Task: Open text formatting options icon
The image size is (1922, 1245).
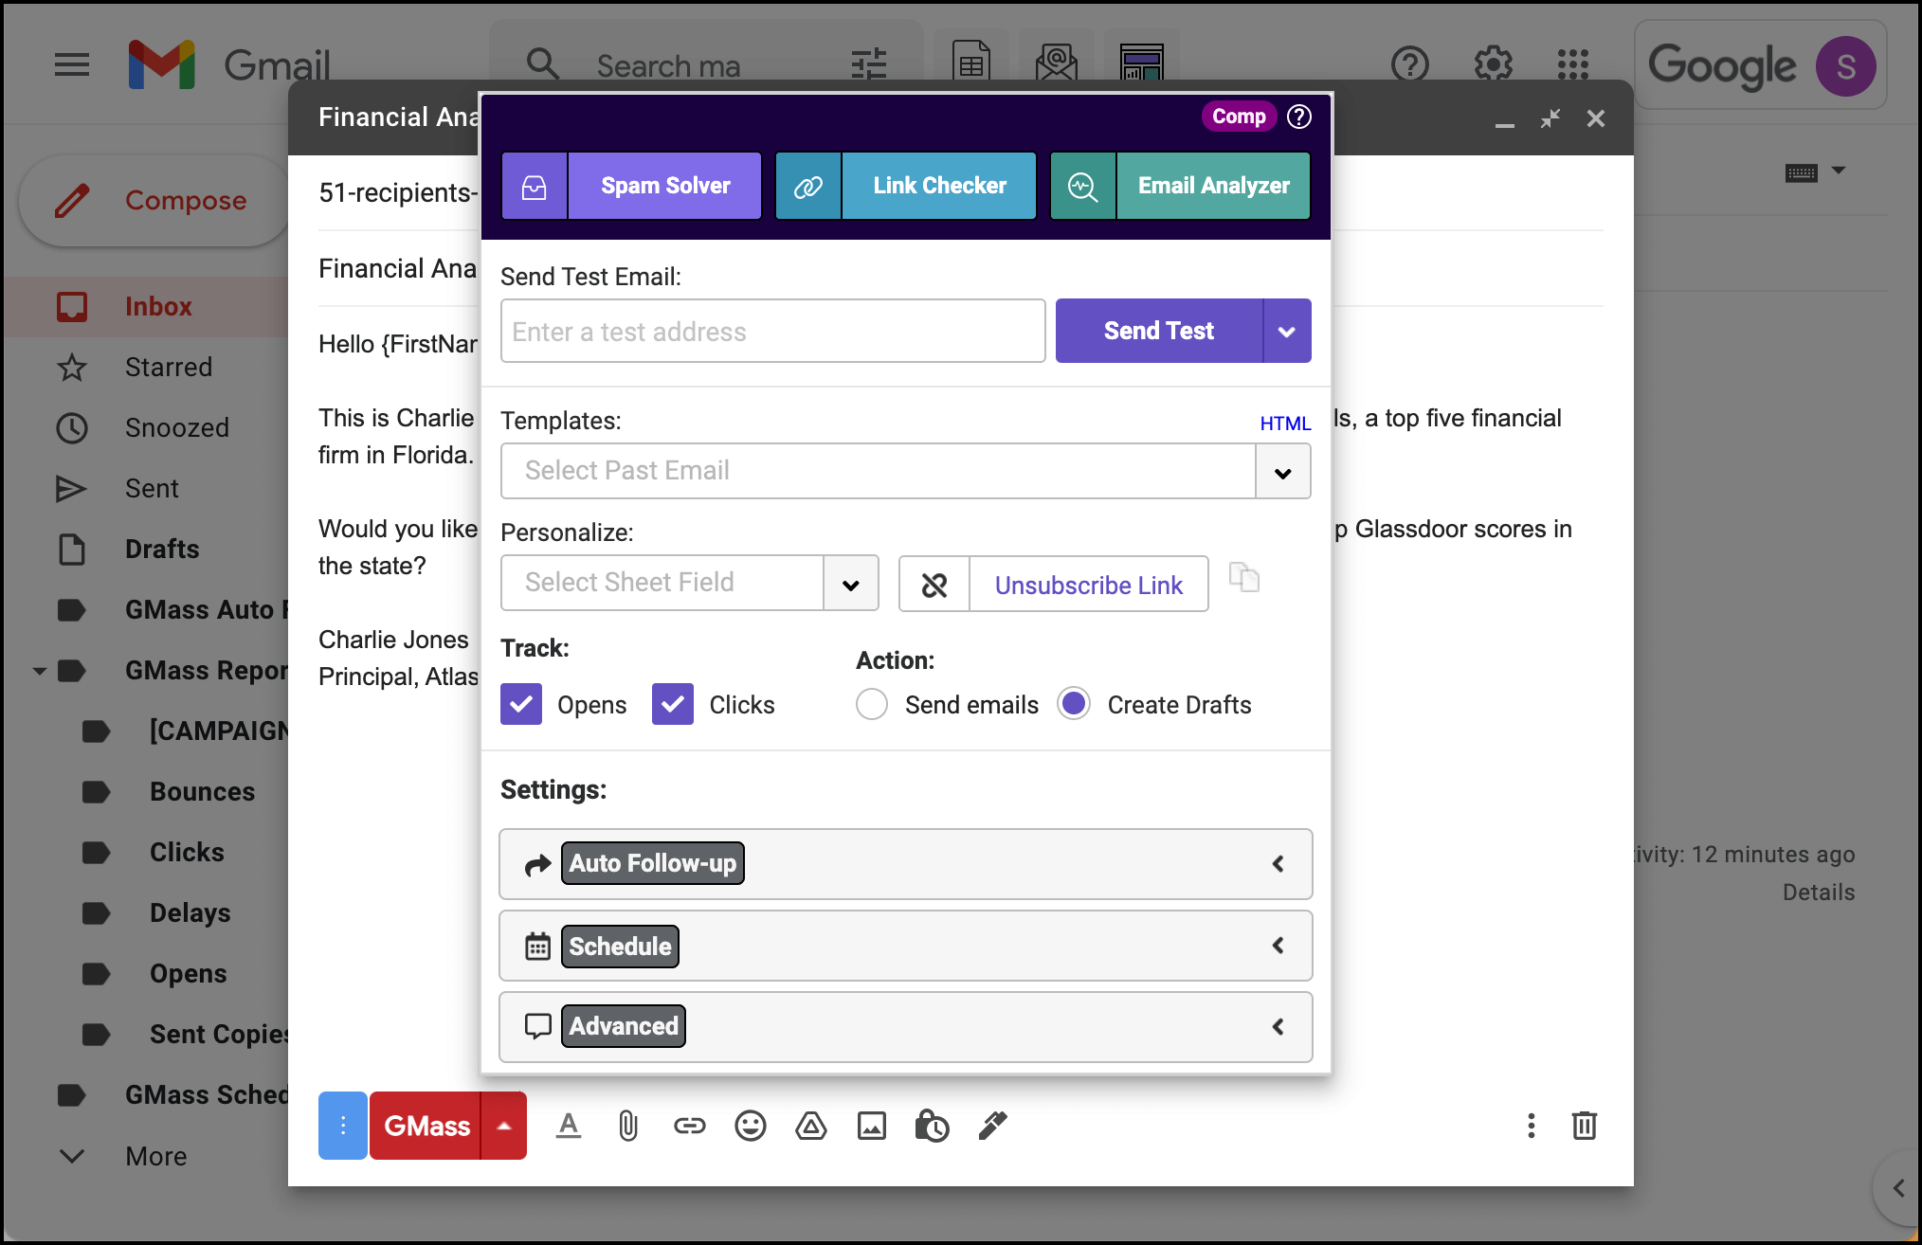Action: coord(569,1126)
